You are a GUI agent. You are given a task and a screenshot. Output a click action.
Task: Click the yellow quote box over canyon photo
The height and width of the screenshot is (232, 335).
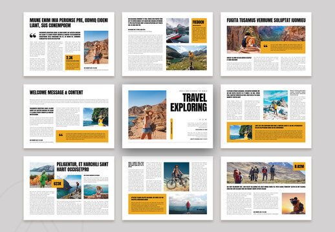coord(283,47)
